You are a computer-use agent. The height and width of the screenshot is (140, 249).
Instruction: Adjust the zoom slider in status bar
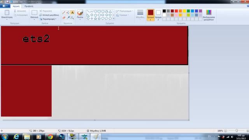coord(237,131)
